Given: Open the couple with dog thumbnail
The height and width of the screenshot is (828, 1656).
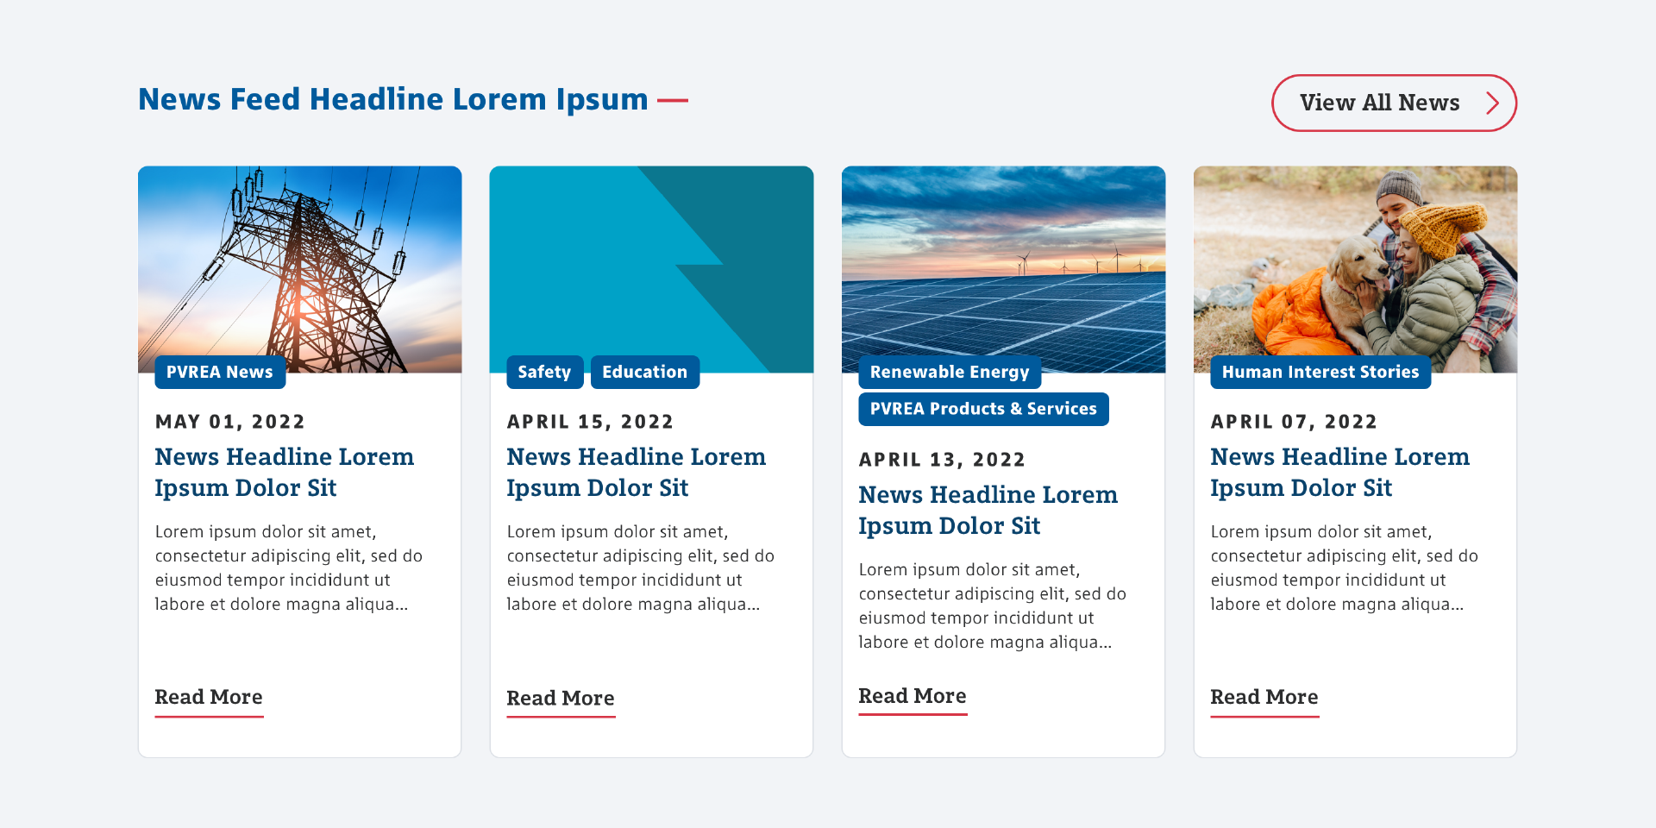Looking at the screenshot, I should coord(1355,269).
